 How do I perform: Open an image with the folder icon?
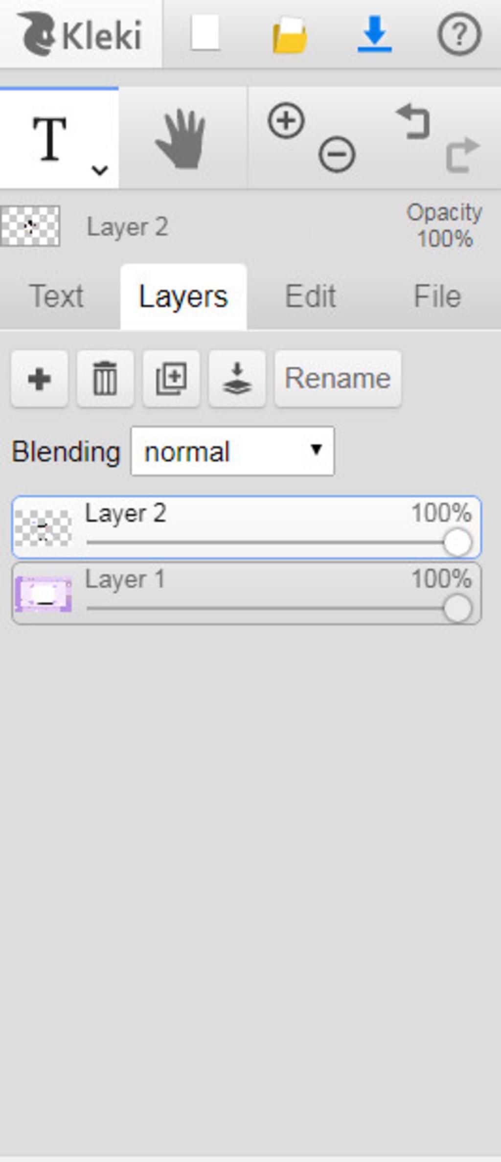[x=290, y=34]
